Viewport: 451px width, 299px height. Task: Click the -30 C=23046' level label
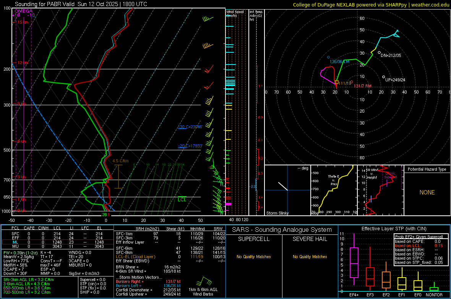(190, 127)
